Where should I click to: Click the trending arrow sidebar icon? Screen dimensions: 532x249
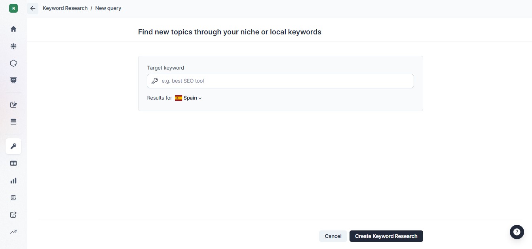click(x=13, y=232)
